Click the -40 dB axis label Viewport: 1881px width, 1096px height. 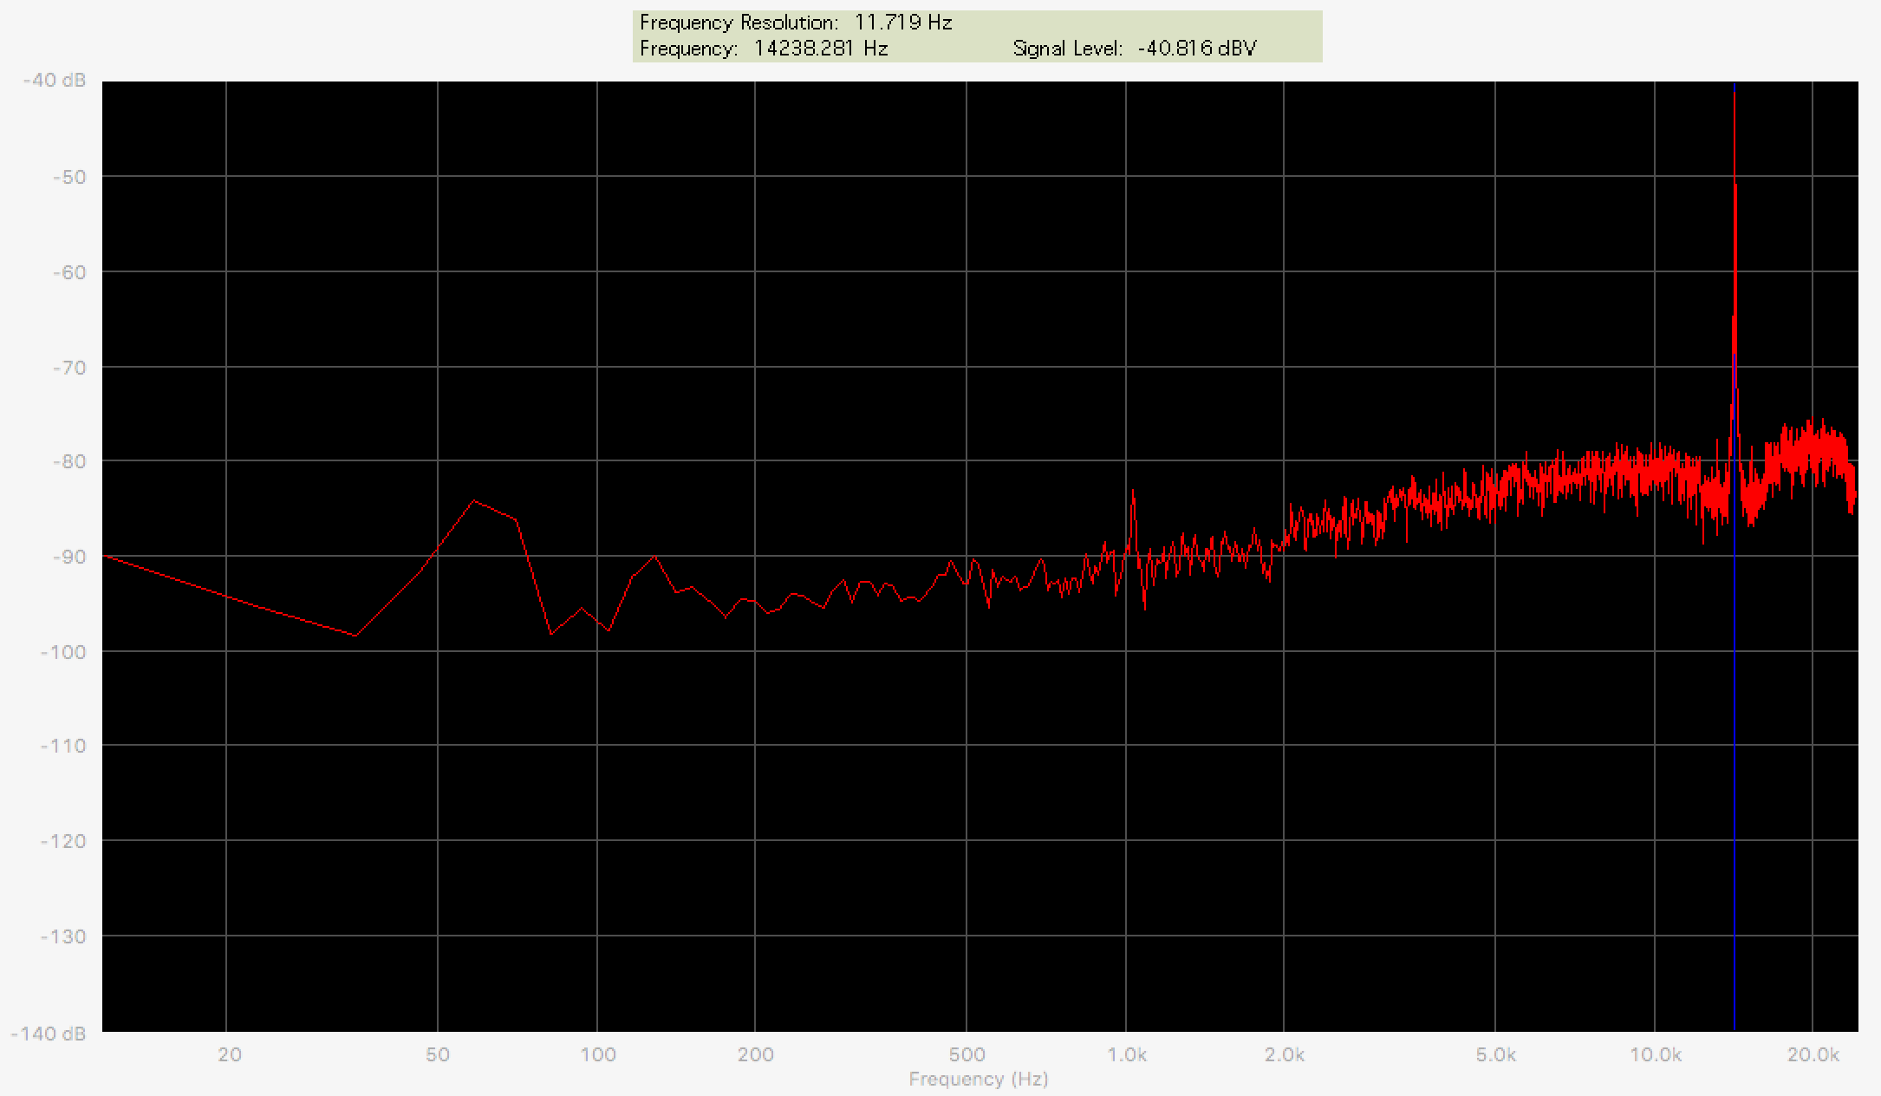point(55,80)
